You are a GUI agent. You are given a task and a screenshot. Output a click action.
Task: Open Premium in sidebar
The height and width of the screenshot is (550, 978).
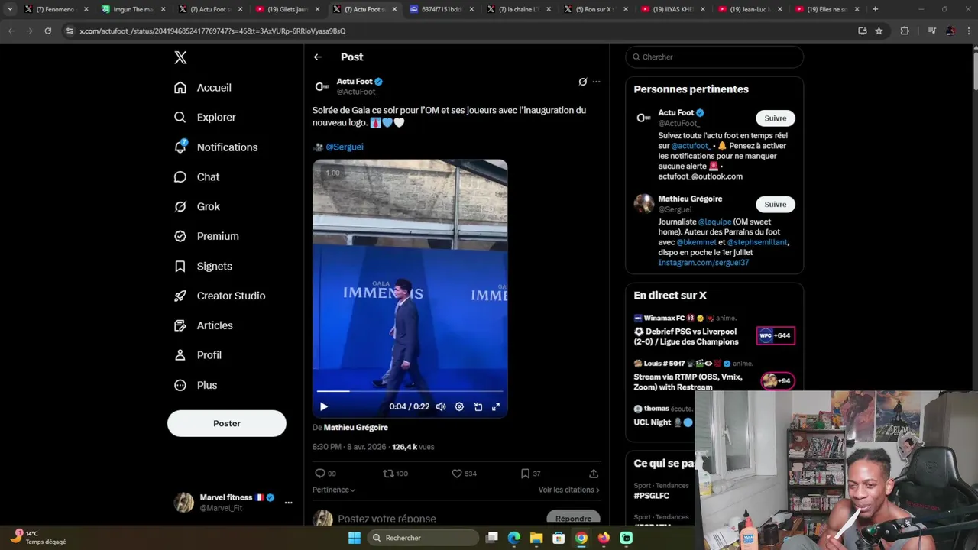tap(206, 237)
